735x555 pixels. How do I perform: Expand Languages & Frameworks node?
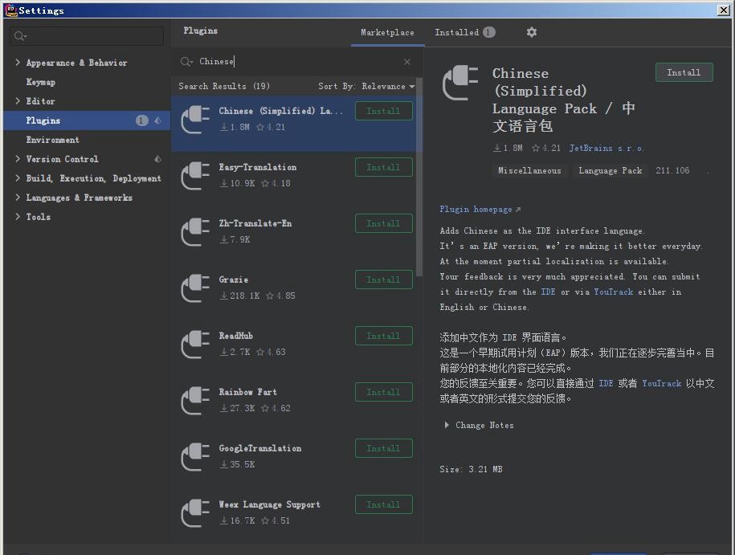click(18, 198)
